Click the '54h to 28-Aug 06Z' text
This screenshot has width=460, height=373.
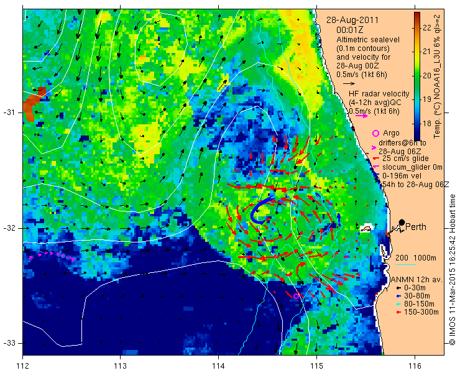[416, 184]
